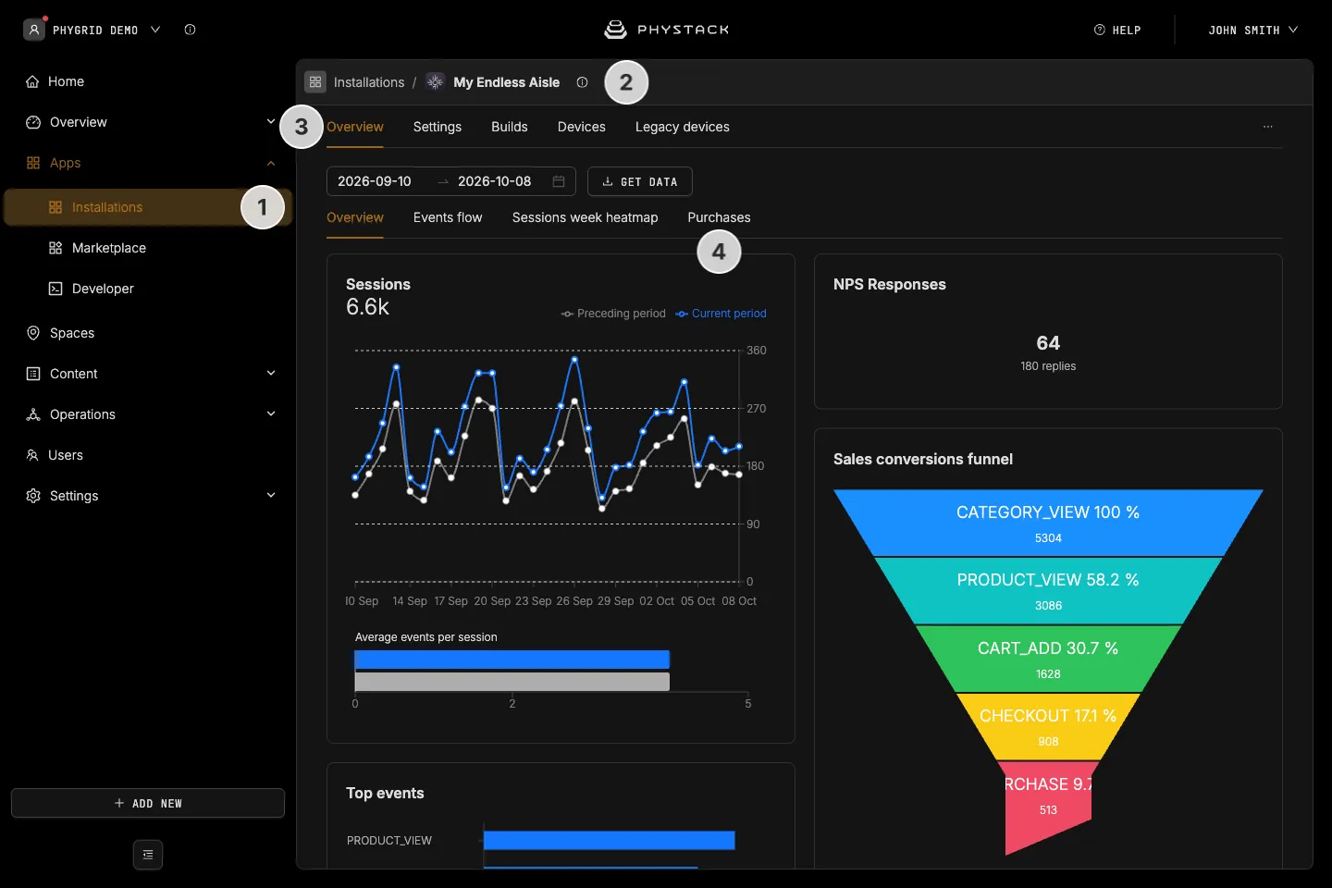Viewport: 1332px width, 888px height.
Task: Click the info icon beside PHYGRID DEMO
Action: (x=190, y=30)
